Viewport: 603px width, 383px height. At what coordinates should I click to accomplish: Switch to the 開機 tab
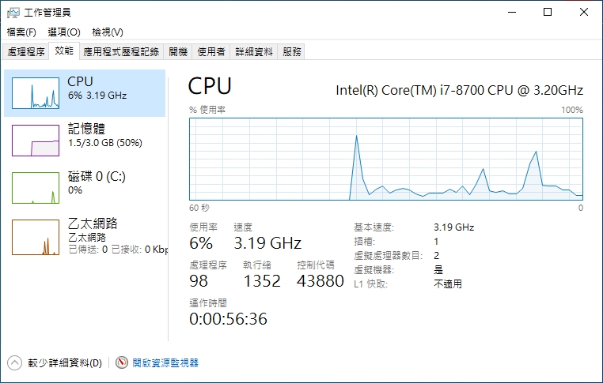tap(179, 51)
